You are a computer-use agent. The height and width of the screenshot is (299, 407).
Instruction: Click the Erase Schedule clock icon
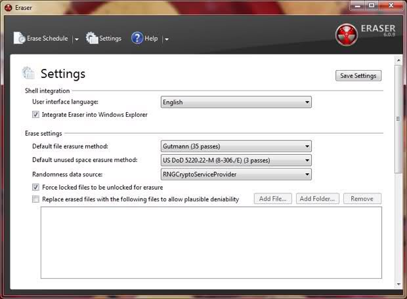point(20,38)
